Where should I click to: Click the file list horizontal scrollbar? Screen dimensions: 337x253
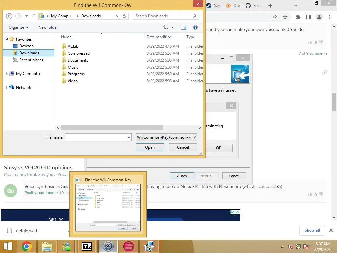tap(112, 127)
